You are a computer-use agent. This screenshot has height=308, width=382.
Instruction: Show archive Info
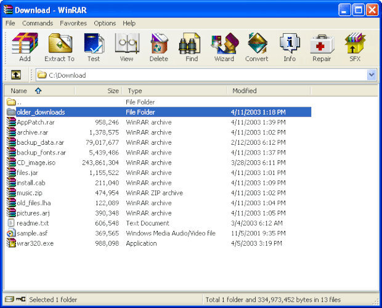tap(290, 47)
